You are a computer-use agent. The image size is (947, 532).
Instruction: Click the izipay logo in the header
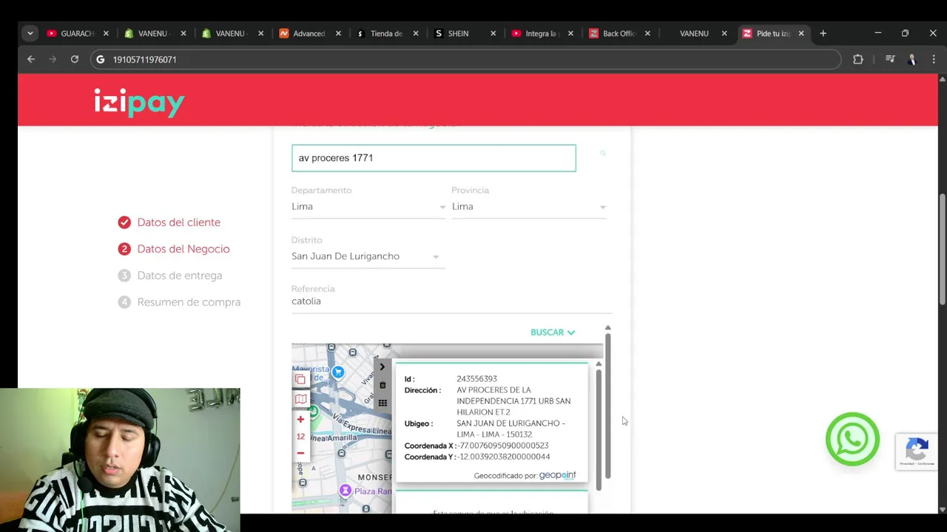click(x=139, y=103)
